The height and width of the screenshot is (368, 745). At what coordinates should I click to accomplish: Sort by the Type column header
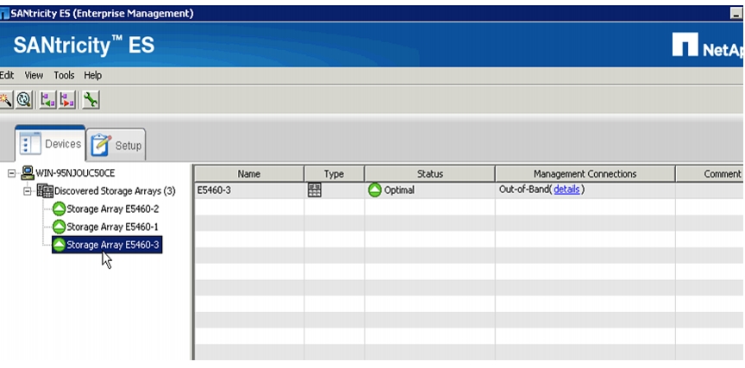click(334, 174)
